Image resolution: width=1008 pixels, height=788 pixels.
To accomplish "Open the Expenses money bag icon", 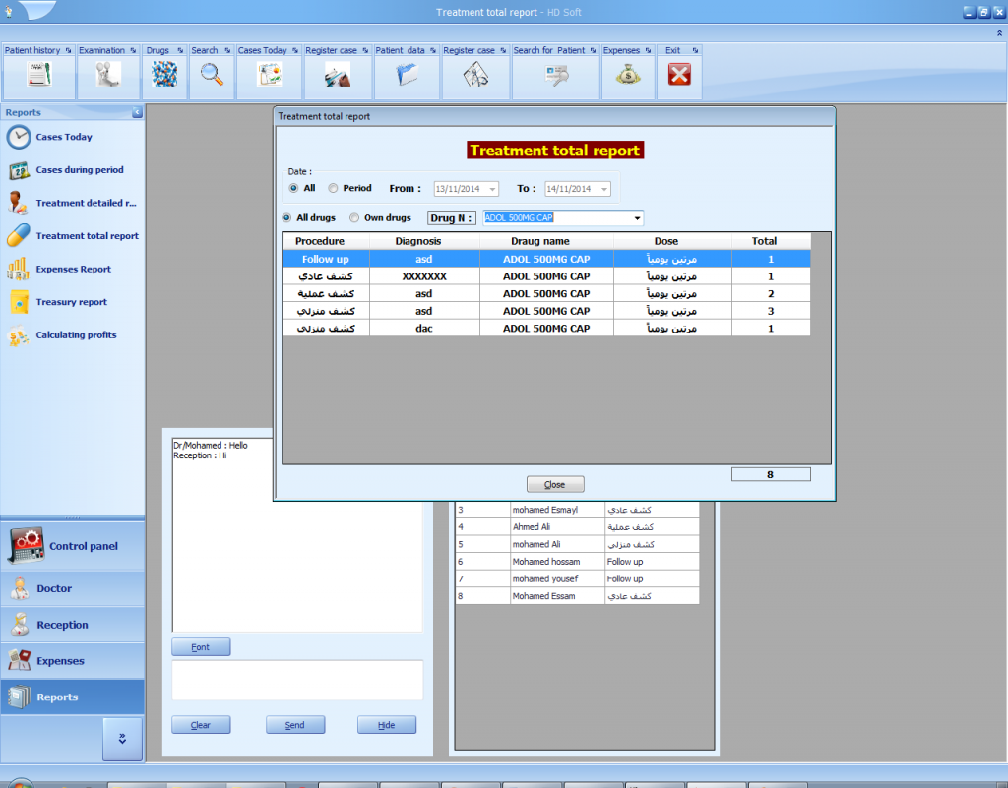I will click(628, 75).
